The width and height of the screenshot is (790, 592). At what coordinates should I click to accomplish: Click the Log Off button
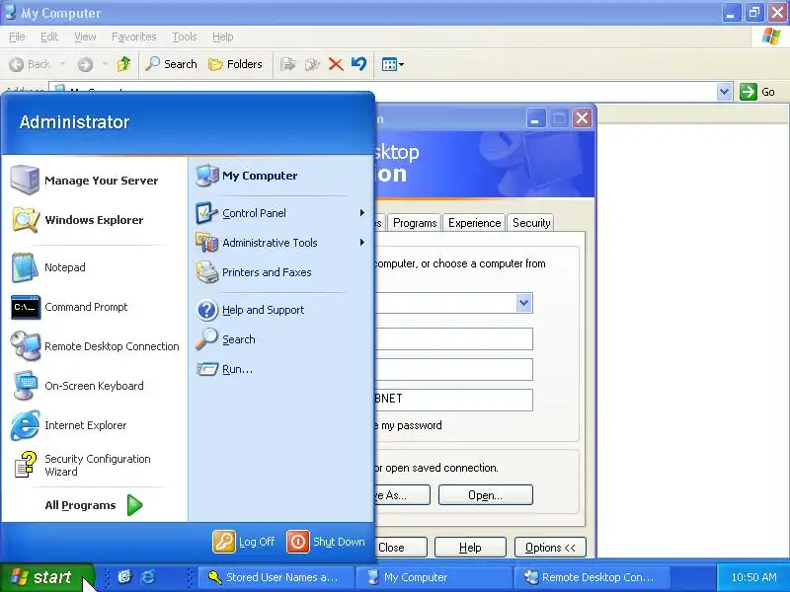point(244,542)
